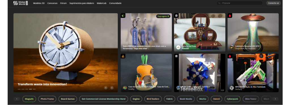This screenshot has width=290, height=105.
Task: Select Cyberpunk tag
Action: coord(233,99)
